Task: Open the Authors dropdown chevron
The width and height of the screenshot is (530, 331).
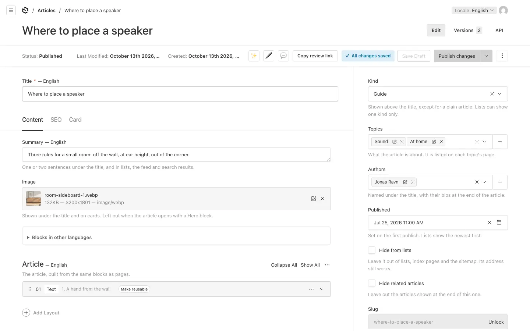Action: pyautogui.click(x=484, y=182)
